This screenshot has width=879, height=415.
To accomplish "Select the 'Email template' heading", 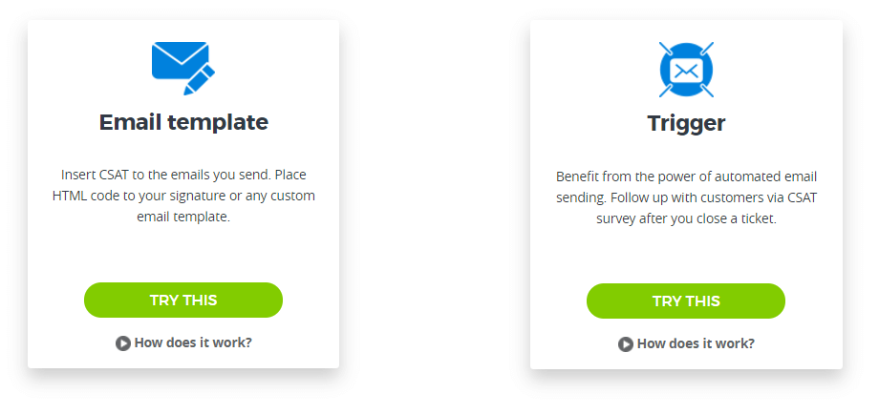I will (x=183, y=122).
